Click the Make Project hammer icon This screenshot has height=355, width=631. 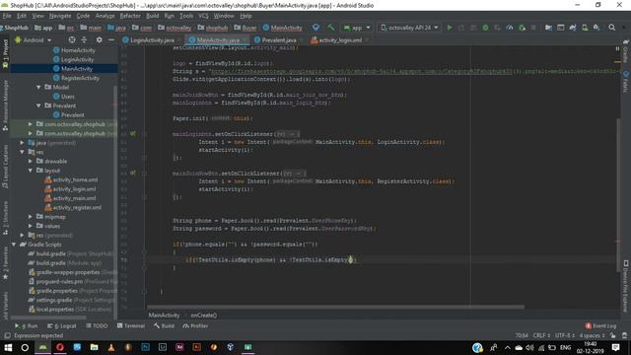click(331, 28)
